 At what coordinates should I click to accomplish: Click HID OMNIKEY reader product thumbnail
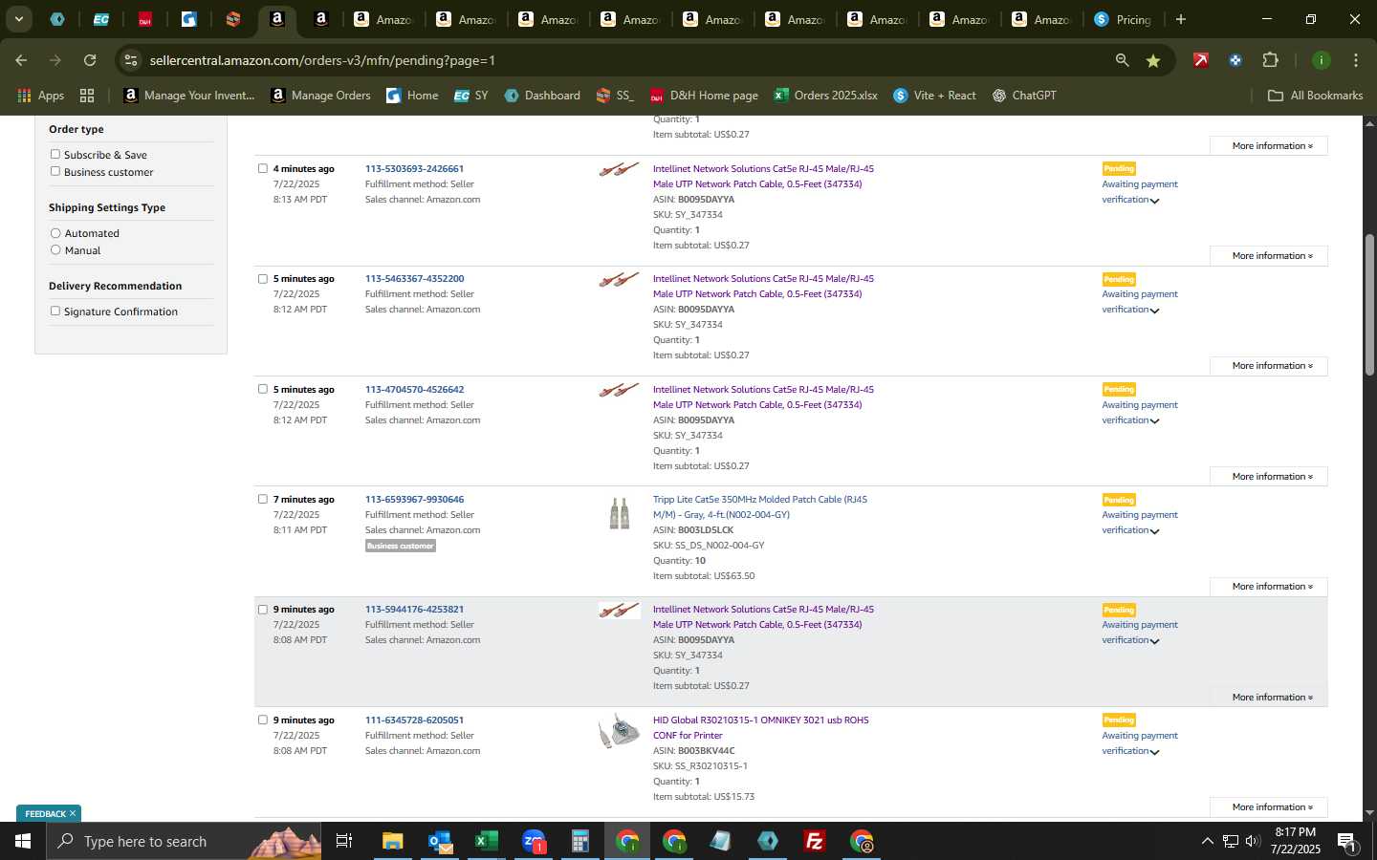tap(619, 731)
